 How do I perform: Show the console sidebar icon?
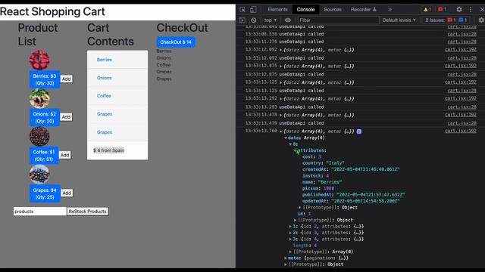tap(242, 20)
